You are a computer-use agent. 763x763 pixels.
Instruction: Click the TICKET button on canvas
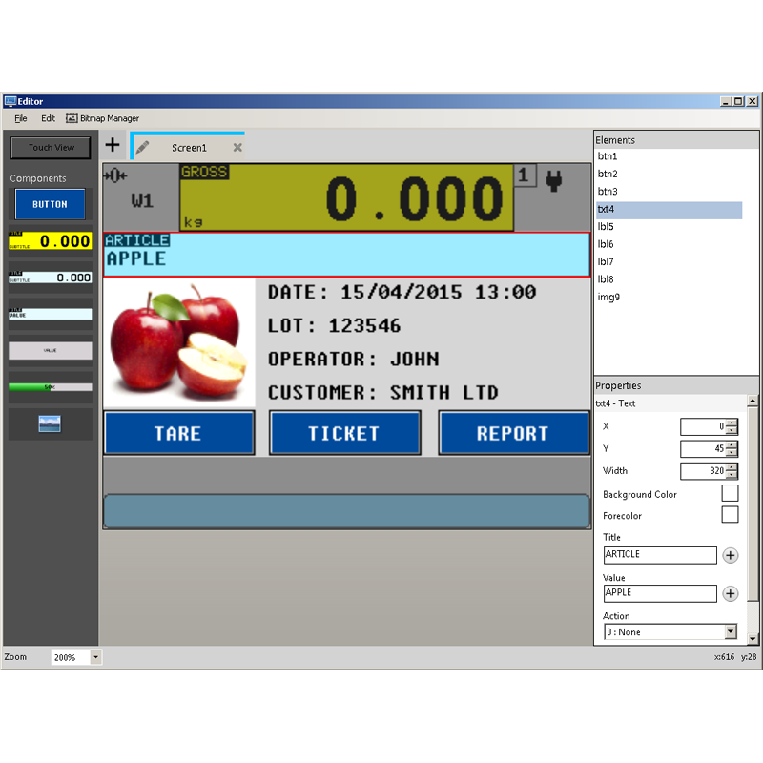[x=345, y=433]
